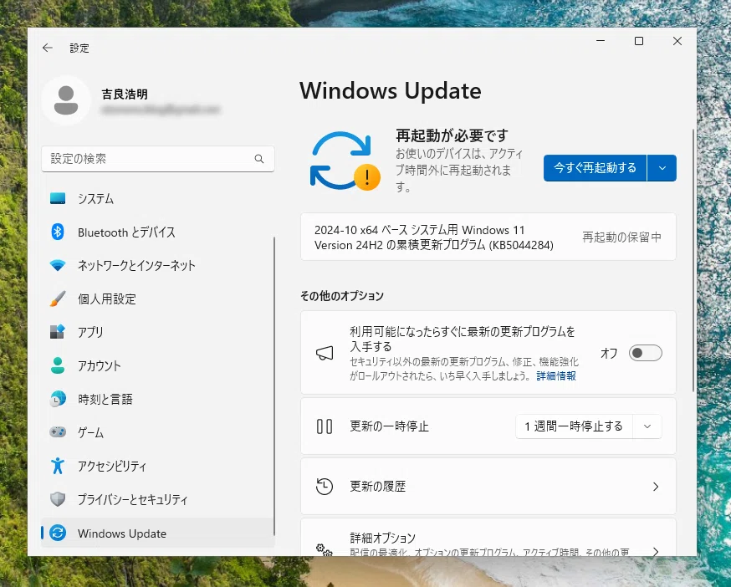Click the 設定 window title text
This screenshot has width=731, height=587.
click(x=79, y=48)
